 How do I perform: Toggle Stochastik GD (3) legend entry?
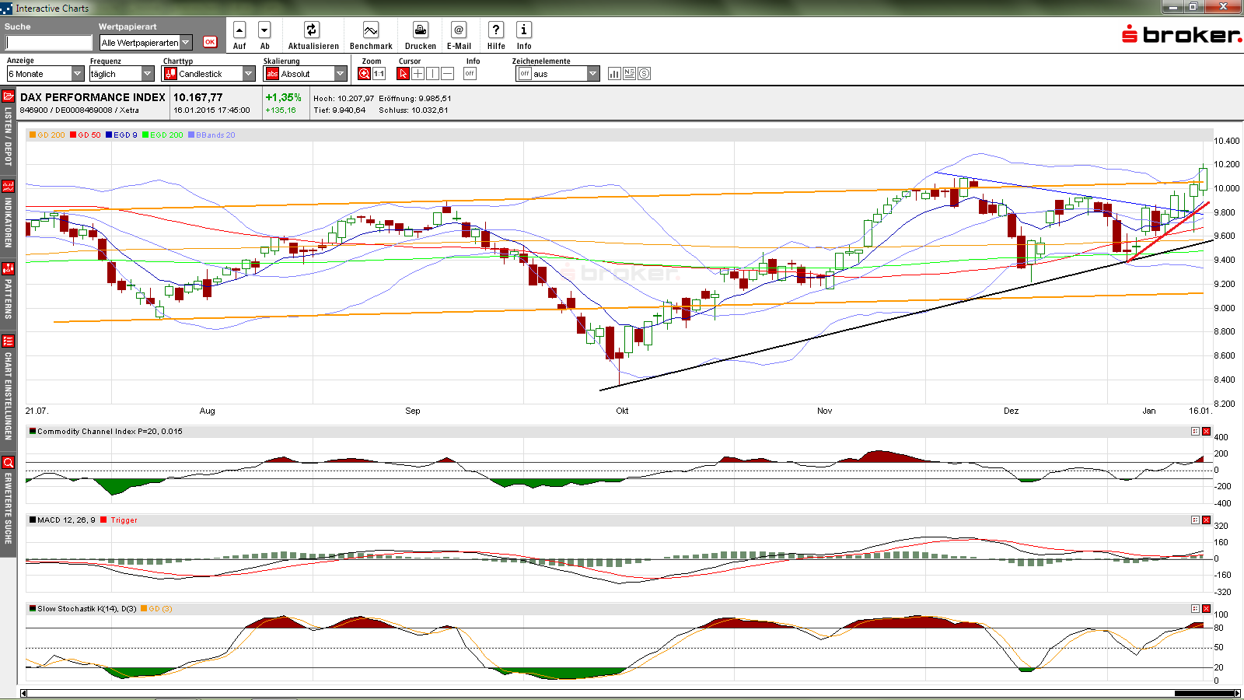pos(156,609)
